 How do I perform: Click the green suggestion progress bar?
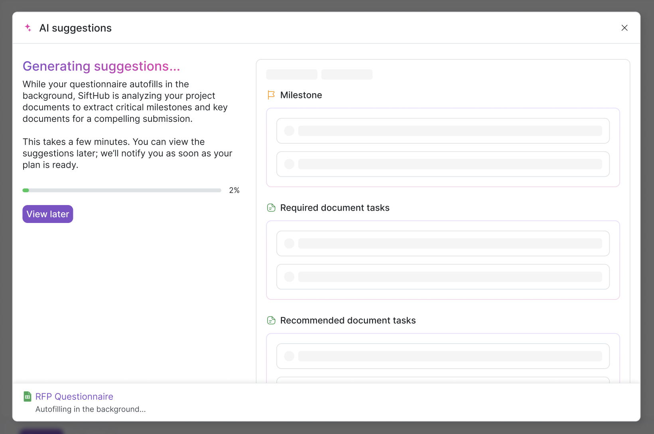[x=122, y=190]
